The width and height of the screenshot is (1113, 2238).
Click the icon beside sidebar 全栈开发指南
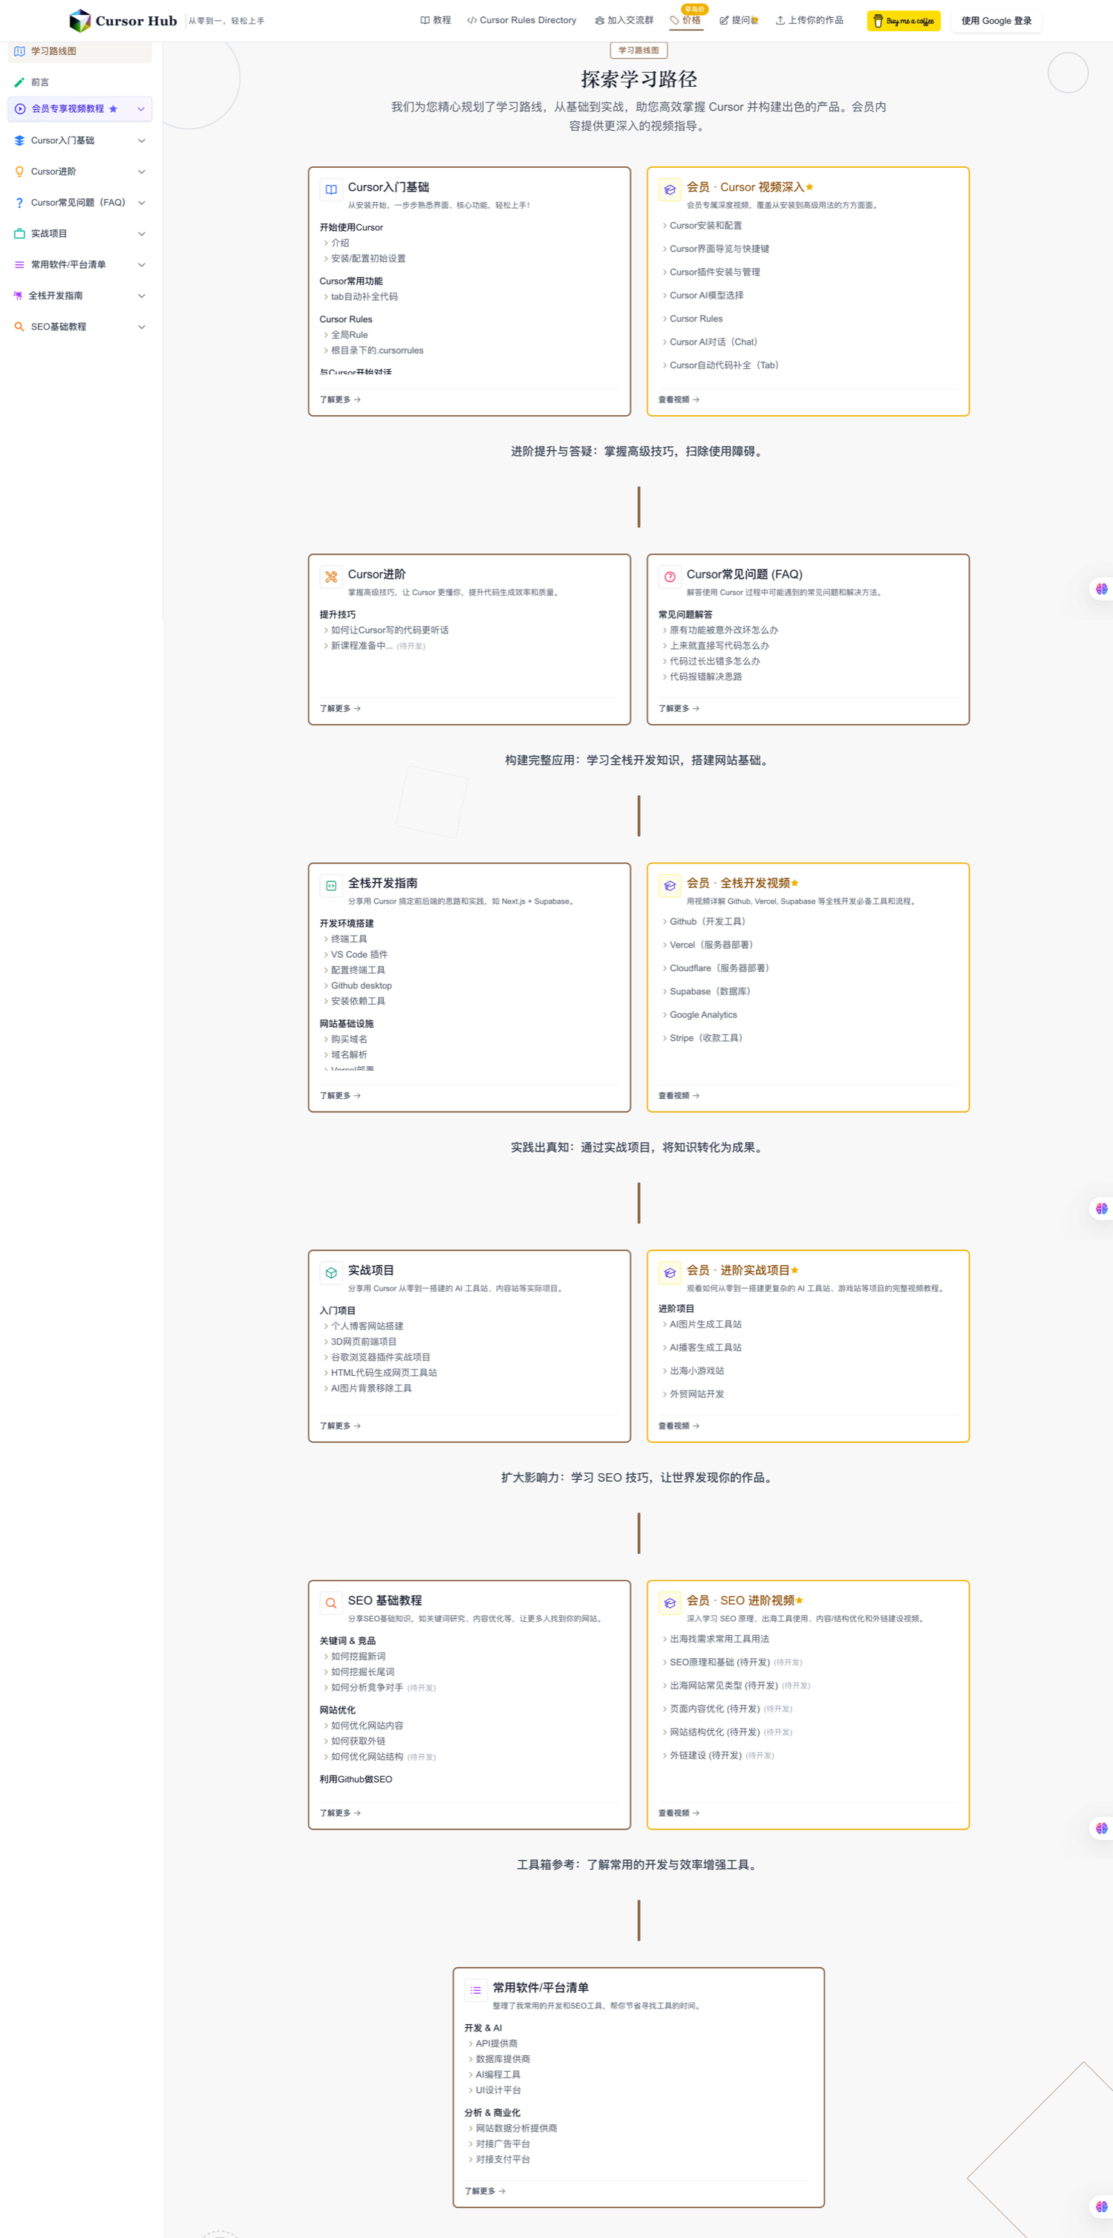pos(17,296)
